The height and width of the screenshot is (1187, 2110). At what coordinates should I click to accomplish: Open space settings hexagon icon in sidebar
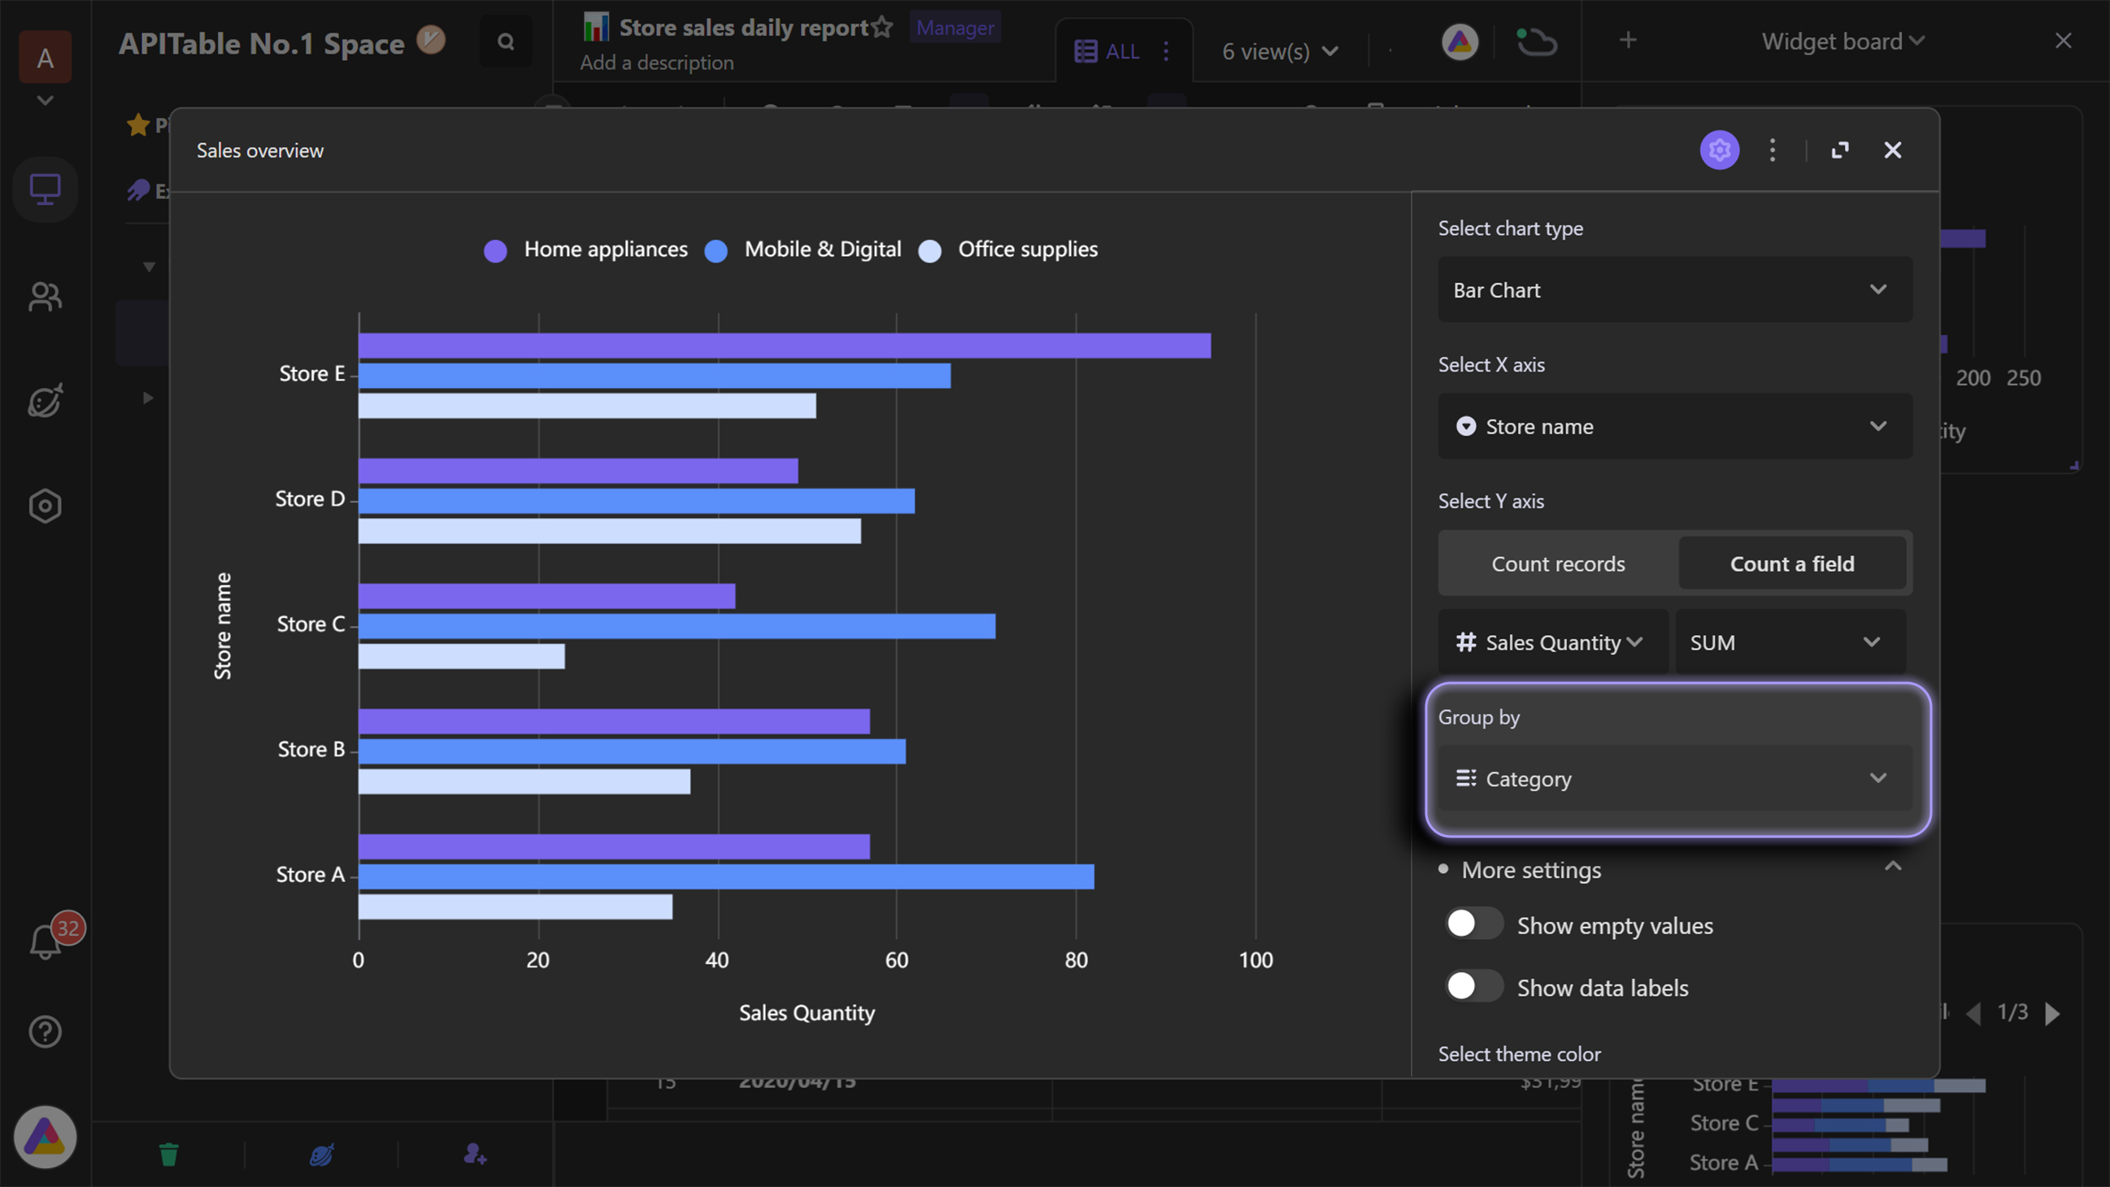click(45, 507)
